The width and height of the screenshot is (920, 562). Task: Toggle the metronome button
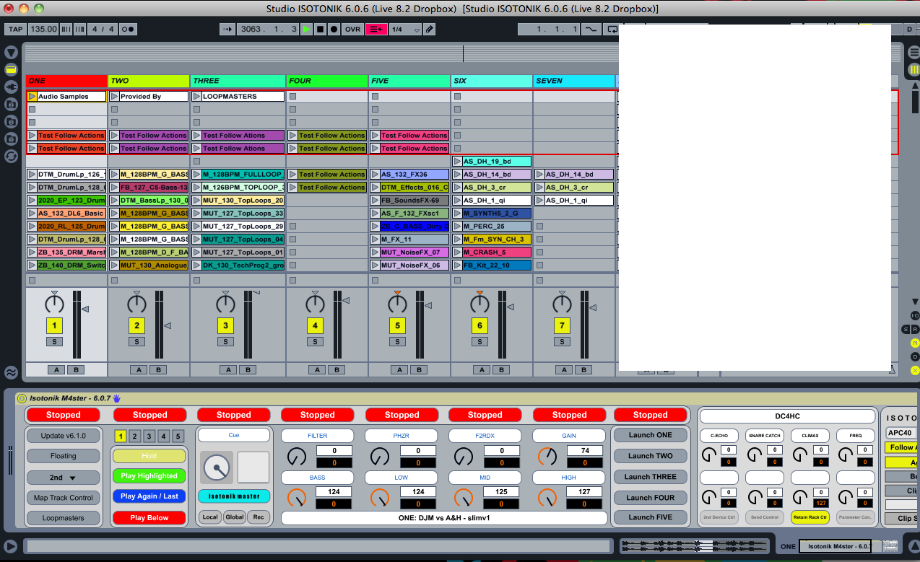pos(128,29)
